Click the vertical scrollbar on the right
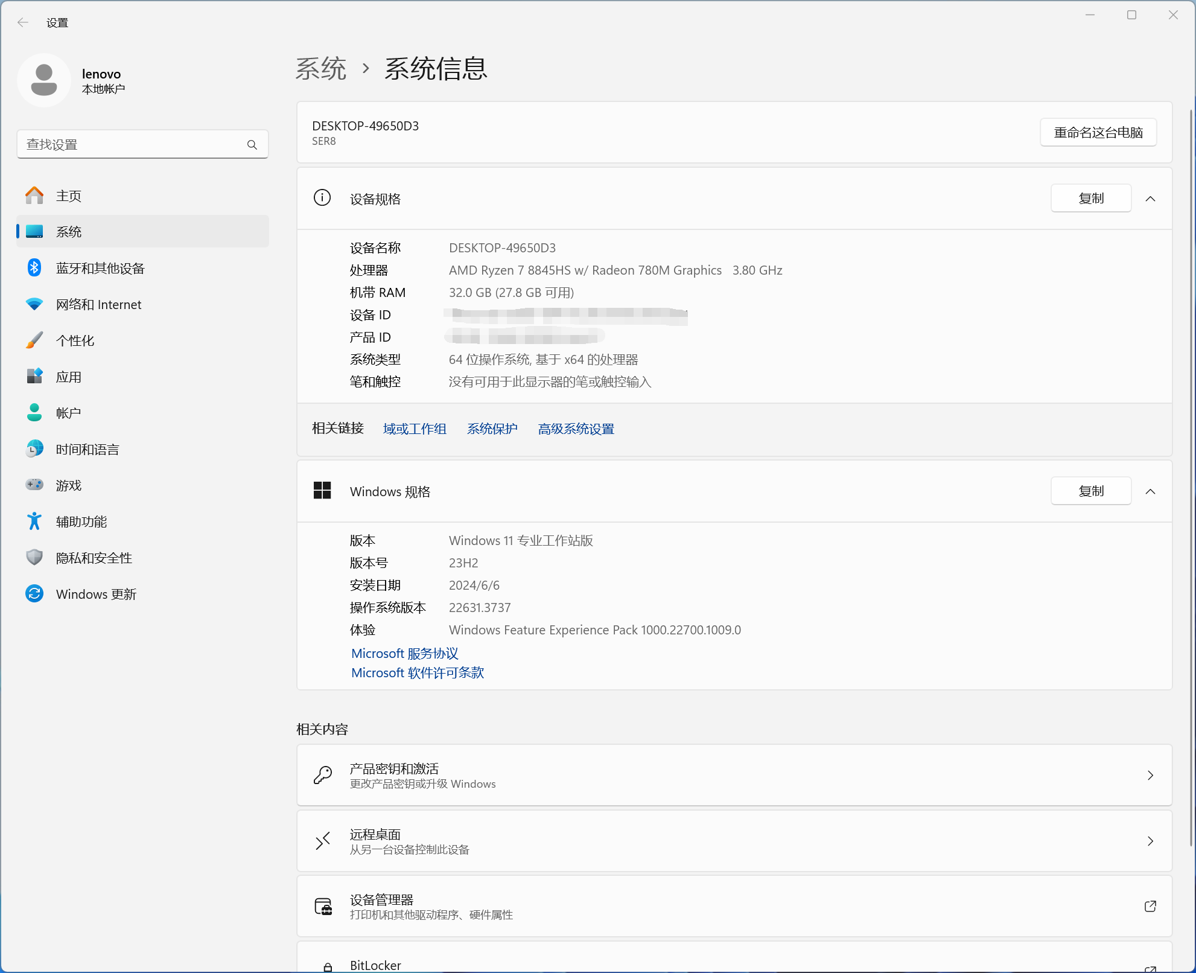This screenshot has height=973, width=1196. (1191, 477)
